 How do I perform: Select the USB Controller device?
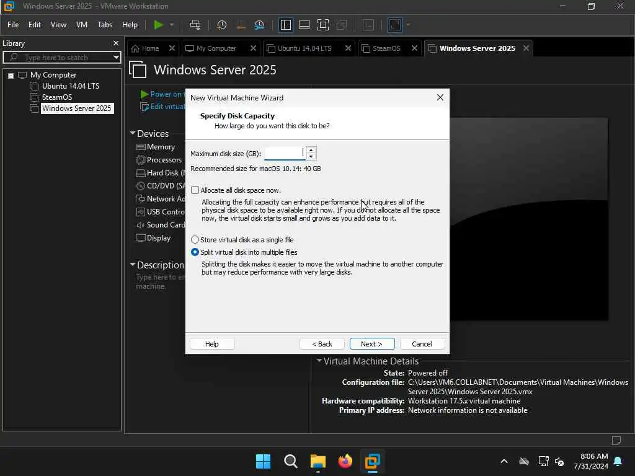click(x=161, y=211)
